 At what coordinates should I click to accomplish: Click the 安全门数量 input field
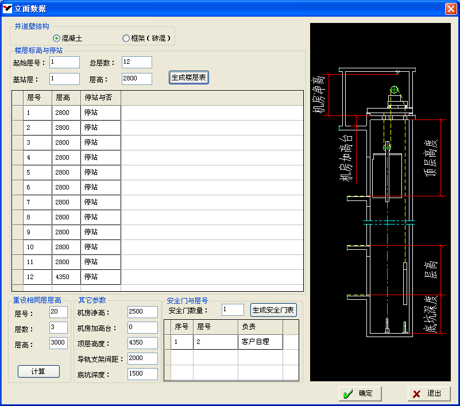(233, 310)
